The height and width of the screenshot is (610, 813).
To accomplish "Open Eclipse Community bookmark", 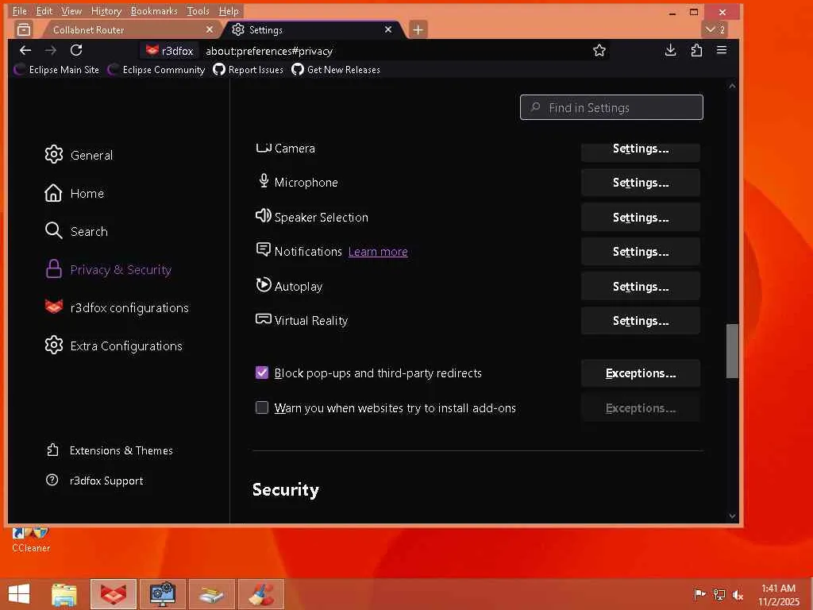I will (x=156, y=70).
